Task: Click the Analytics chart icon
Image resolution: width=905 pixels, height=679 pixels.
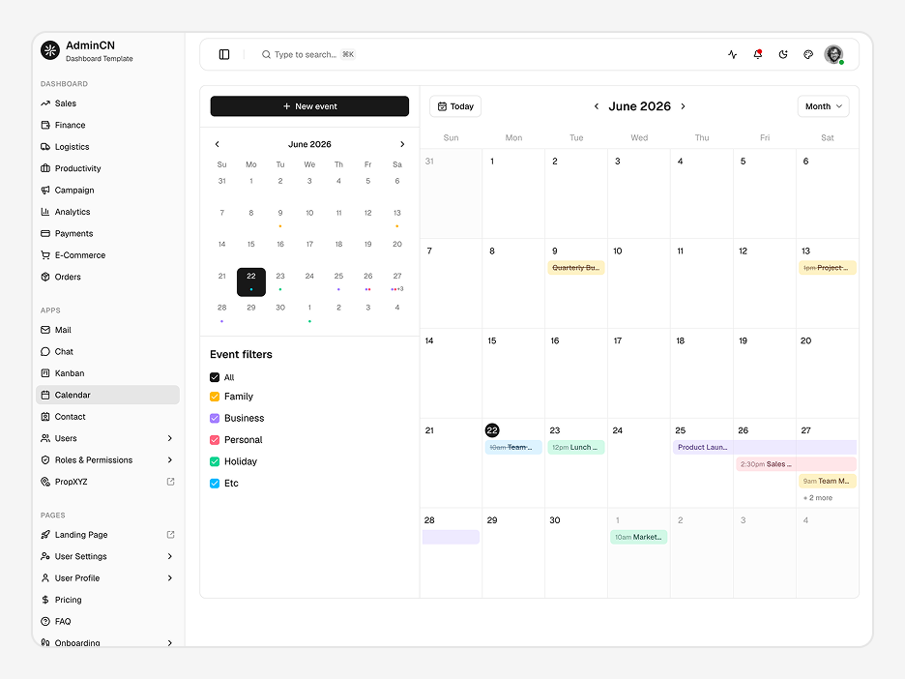Action: (45, 211)
